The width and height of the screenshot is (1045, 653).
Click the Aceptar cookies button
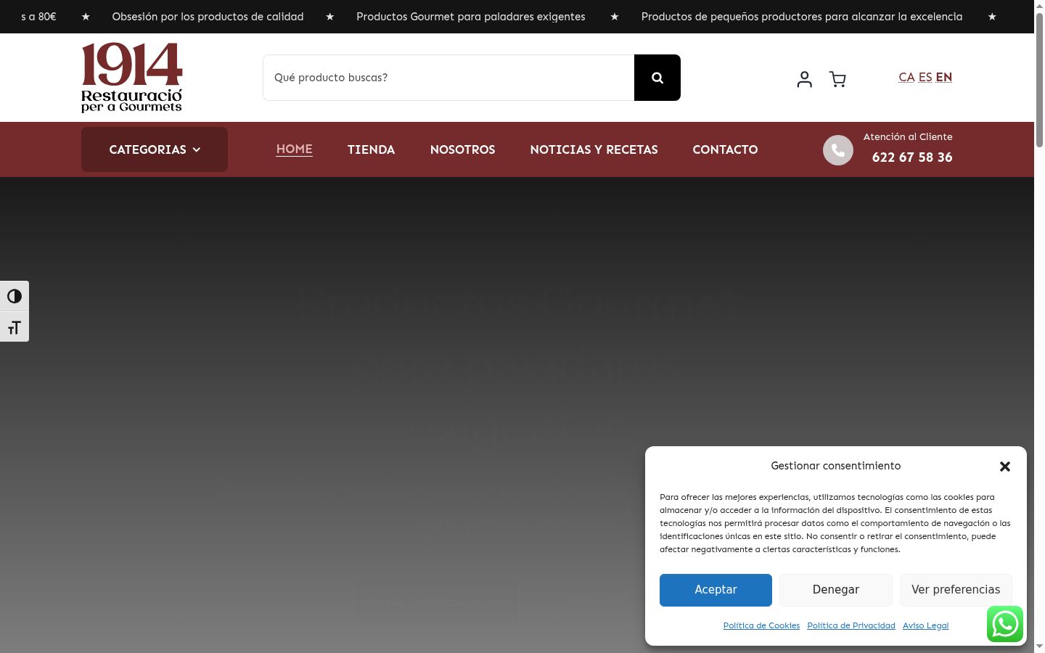716,590
